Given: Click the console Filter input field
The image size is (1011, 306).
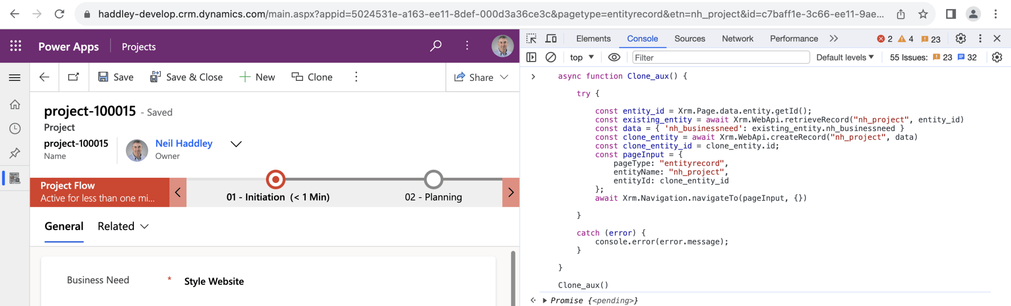Looking at the screenshot, I should coord(721,57).
